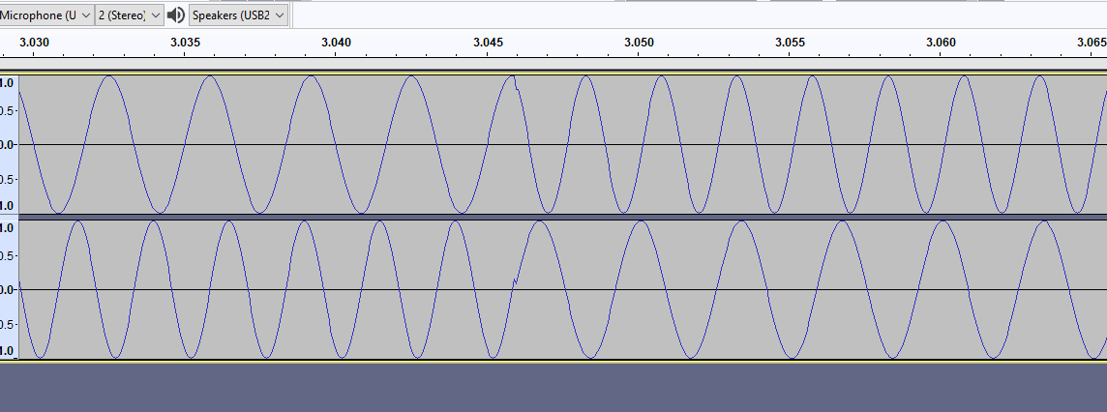
Task: Click the 0.0 label on upper channel scale
Action: click(x=7, y=145)
